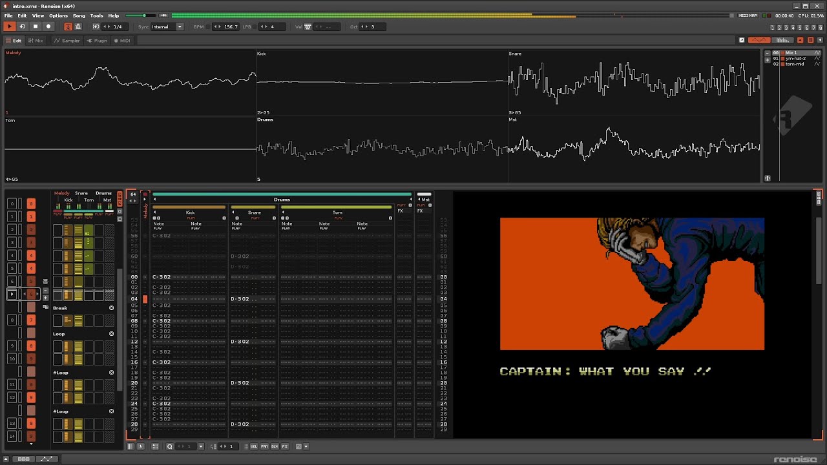
Task: Detach upper frame with arrow icon
Action: pos(742,40)
